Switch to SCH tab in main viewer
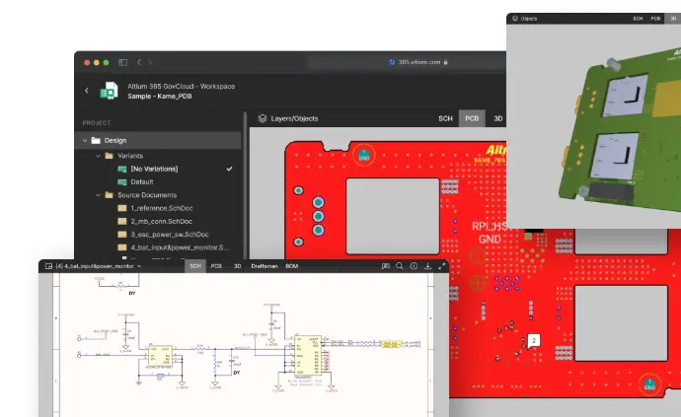The image size is (681, 417). tap(445, 118)
